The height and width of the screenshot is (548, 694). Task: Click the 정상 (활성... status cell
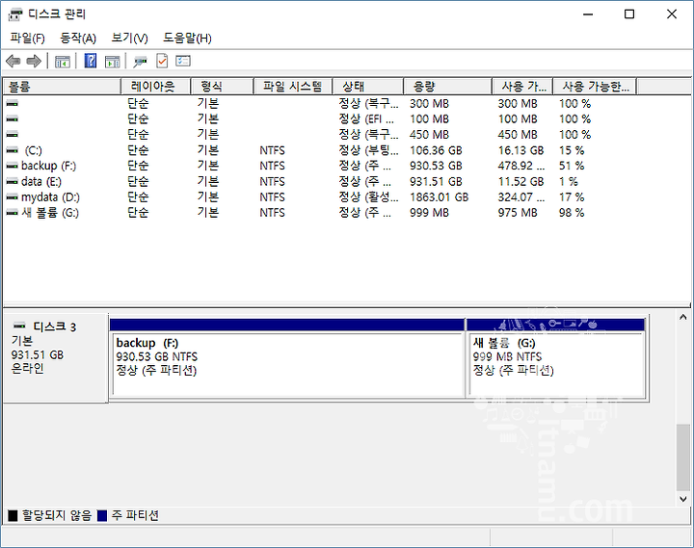[368, 196]
